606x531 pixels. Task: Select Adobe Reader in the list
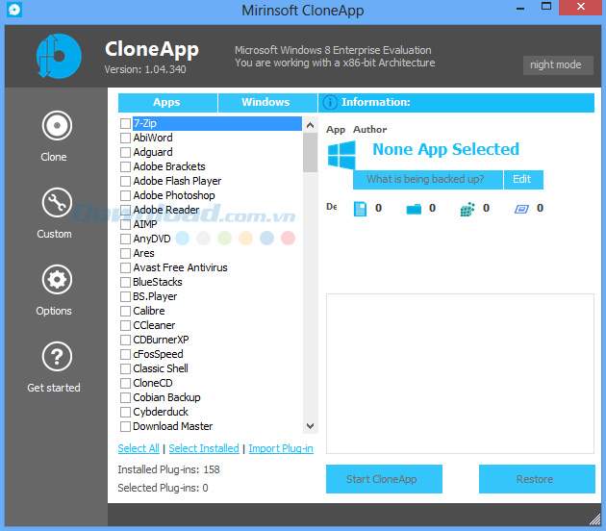click(x=166, y=210)
